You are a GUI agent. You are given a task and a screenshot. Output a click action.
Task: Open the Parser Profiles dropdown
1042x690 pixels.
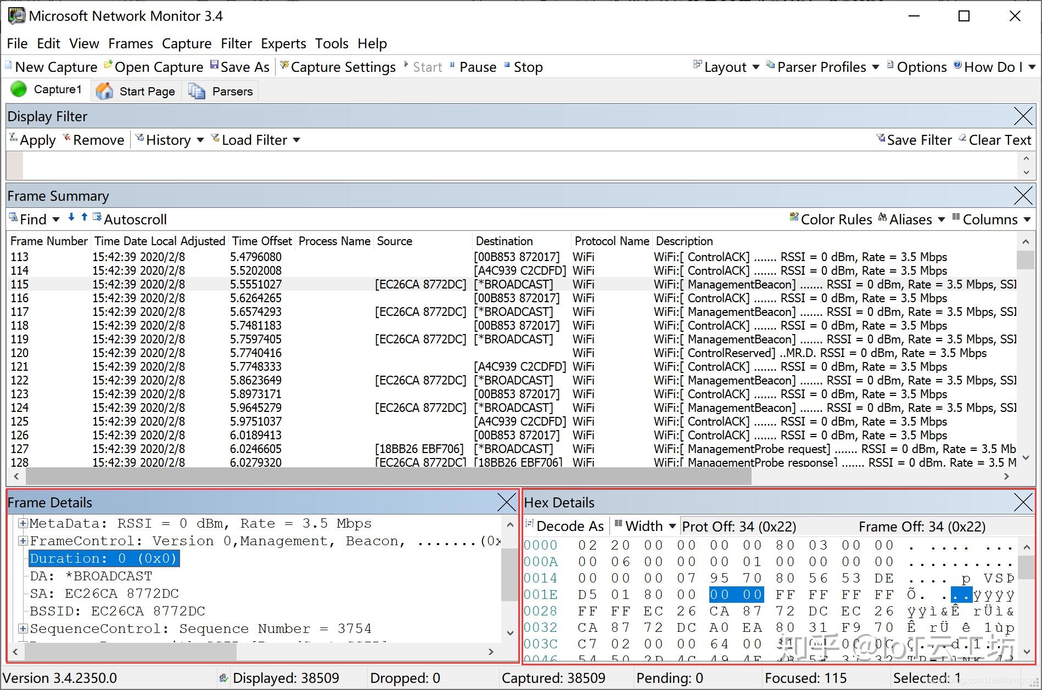tap(822, 66)
